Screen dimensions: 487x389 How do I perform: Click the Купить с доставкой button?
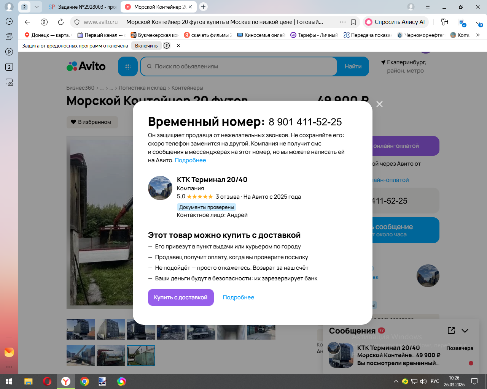(181, 297)
